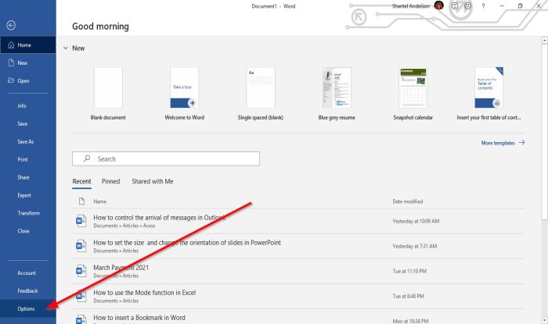This screenshot has height=324, width=548.
Task: Open 'How to insert a Bookmark in Word'
Action: (298, 317)
